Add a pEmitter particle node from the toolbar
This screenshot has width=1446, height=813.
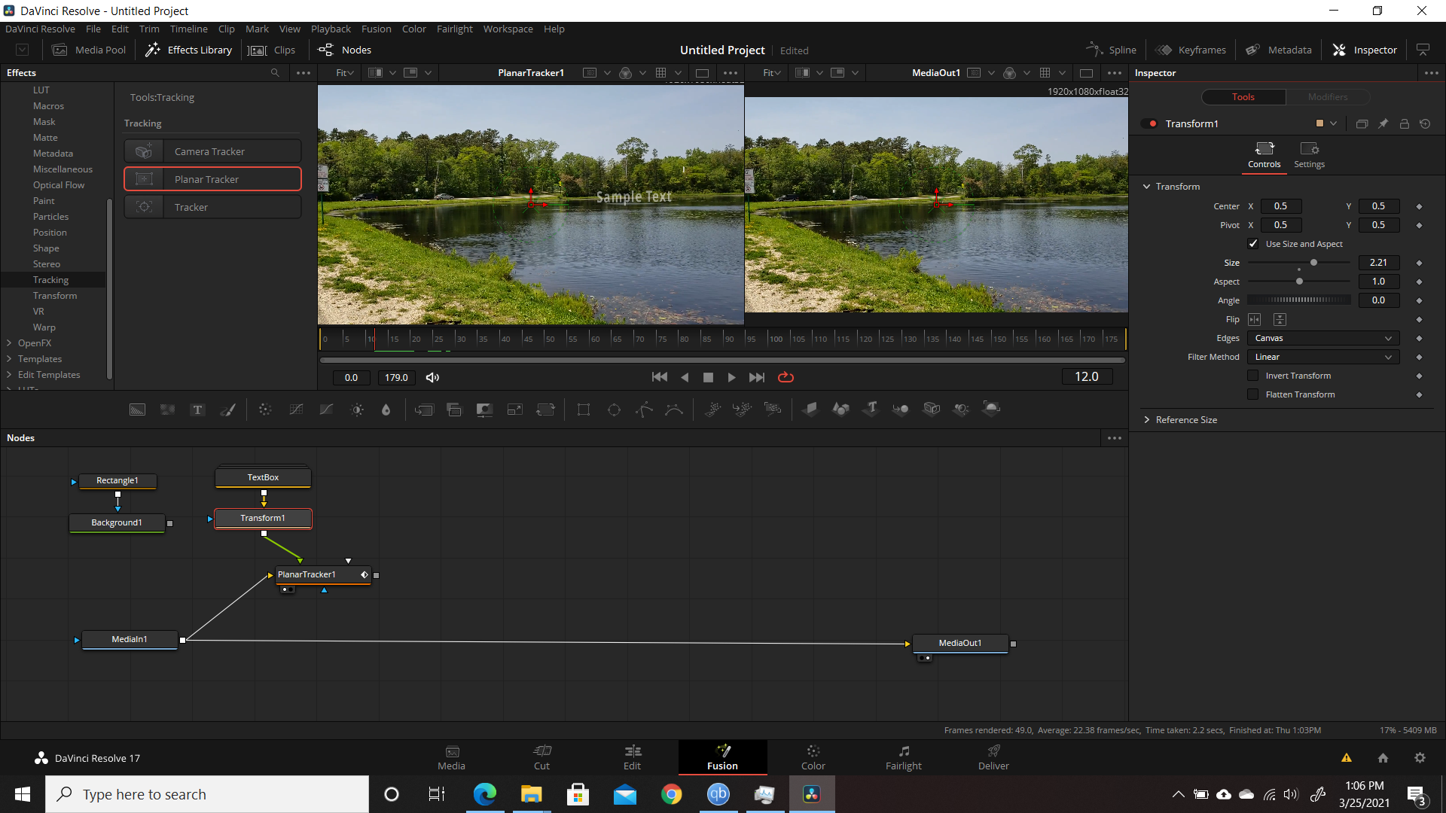click(x=712, y=410)
